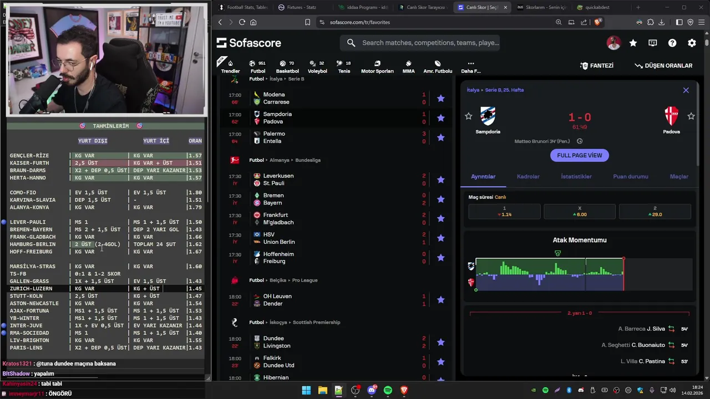This screenshot has width=710, height=399.
Task: Reload the page in browser
Action: (x=242, y=22)
